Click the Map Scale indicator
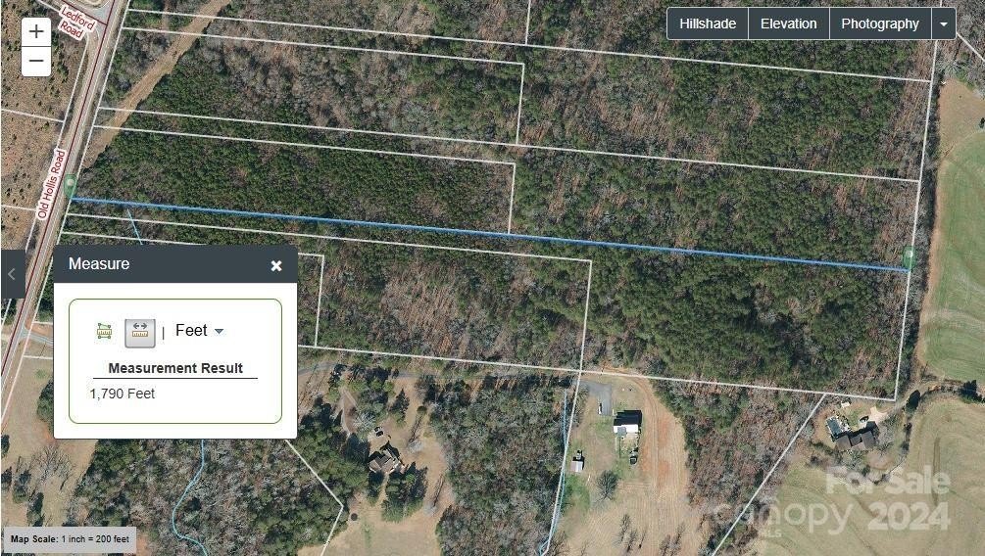 tap(70, 539)
